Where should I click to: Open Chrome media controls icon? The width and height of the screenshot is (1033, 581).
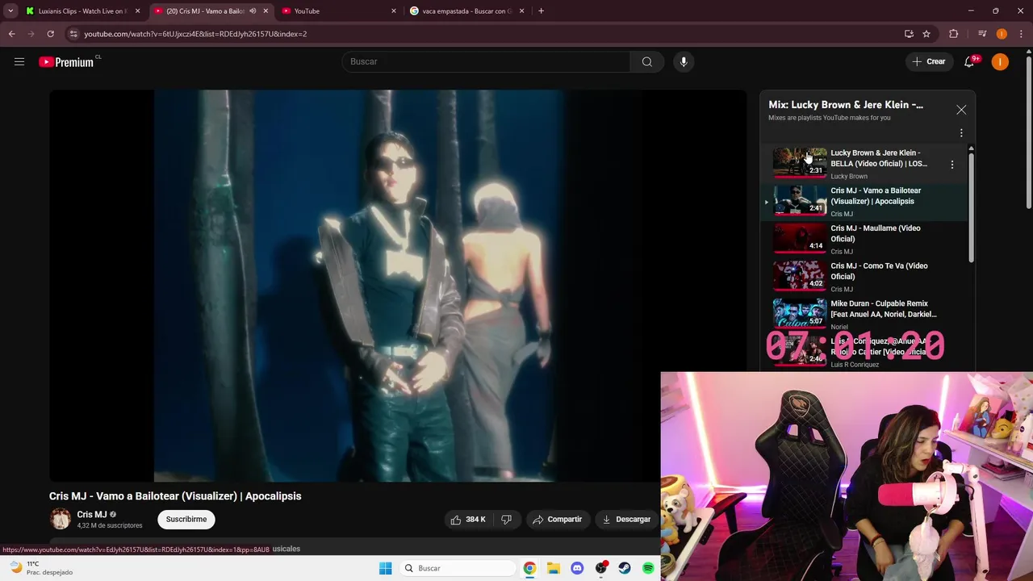981,34
